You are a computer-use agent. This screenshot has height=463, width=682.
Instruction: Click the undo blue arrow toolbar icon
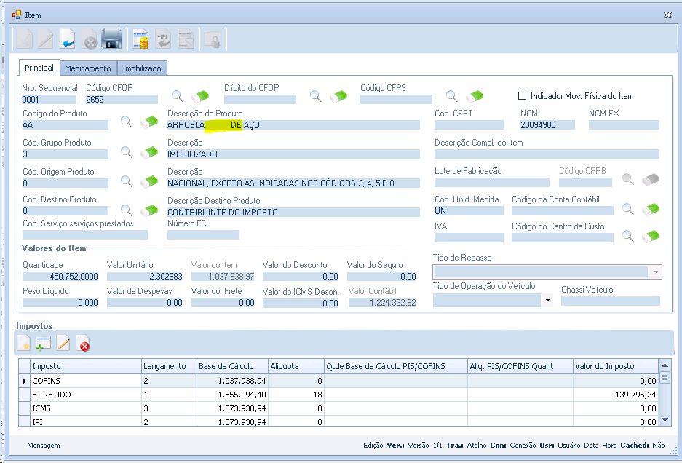67,39
